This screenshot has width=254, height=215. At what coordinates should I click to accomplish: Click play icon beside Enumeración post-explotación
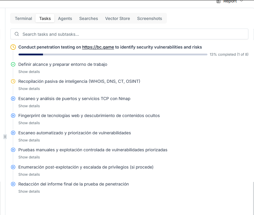(13, 167)
